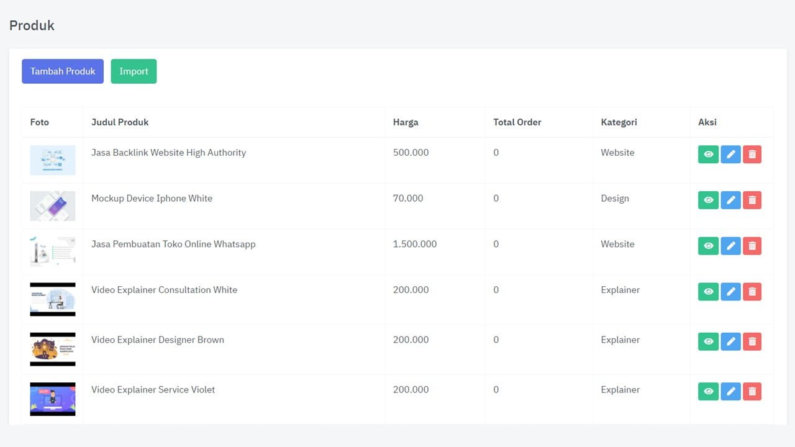View Jasa Pembuatan Toko Online Whatsapp
The image size is (795, 447).
708,246
